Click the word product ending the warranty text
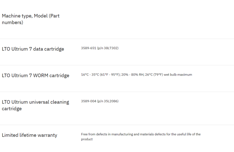This screenshot has width=234, height=152. (x=87, y=139)
